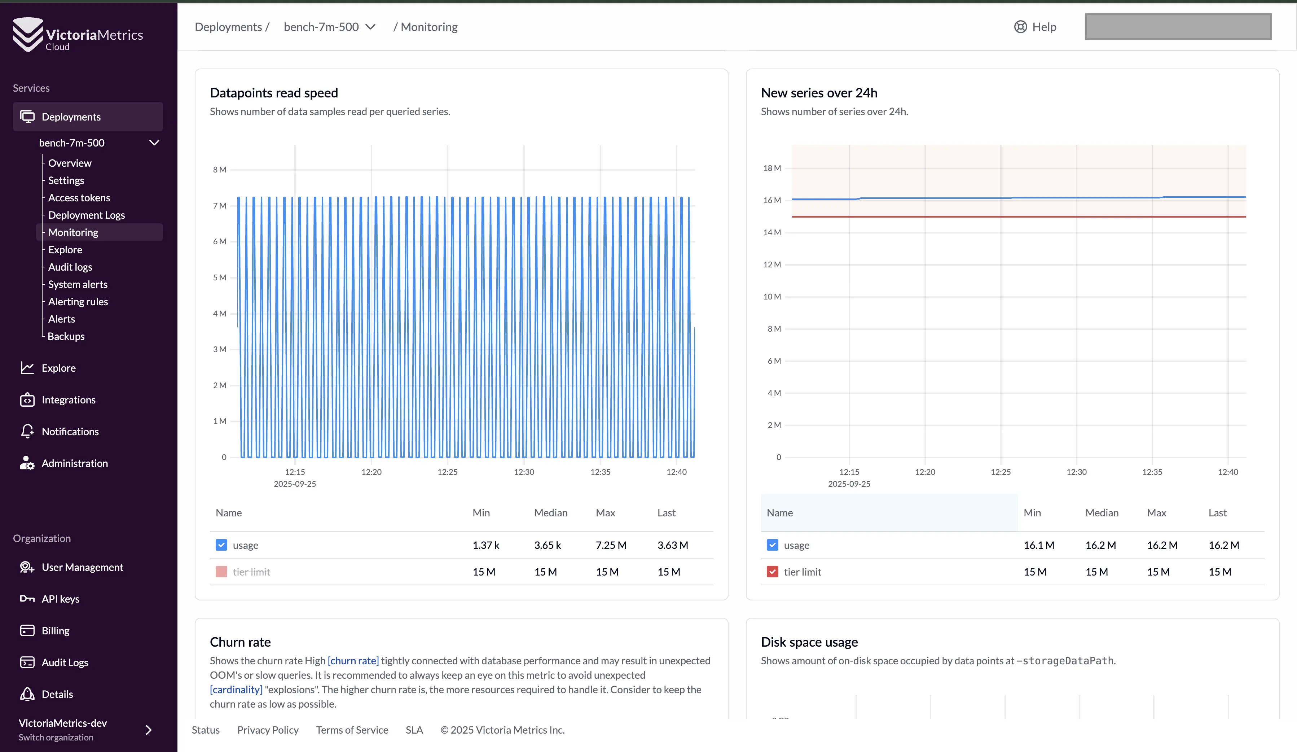Click the VictoriaMetrics Cloud logo
This screenshot has height=752, width=1297.
point(77,34)
